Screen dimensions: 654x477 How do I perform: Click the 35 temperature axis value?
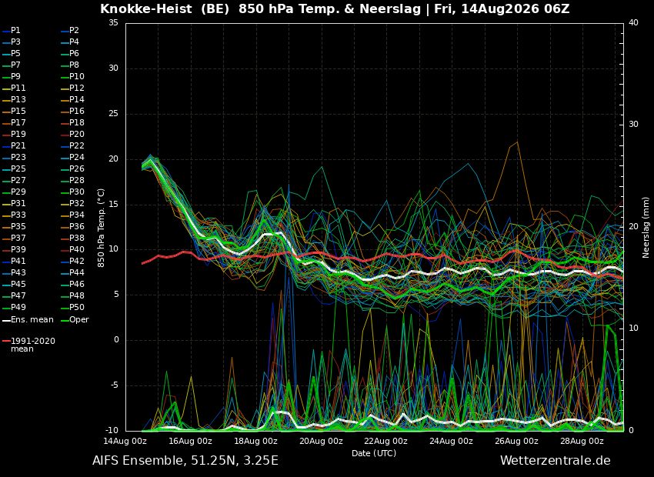[113, 23]
